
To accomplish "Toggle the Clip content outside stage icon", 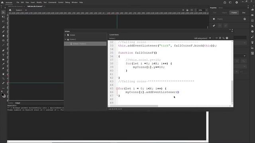I will click(x=192, y=10).
